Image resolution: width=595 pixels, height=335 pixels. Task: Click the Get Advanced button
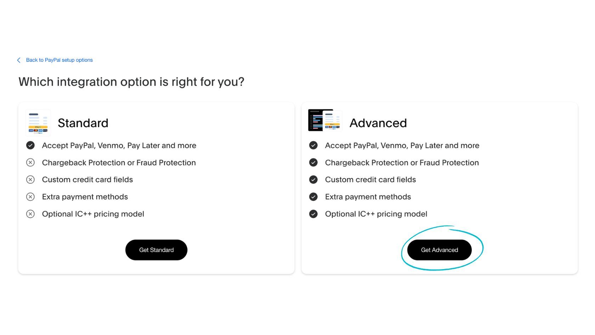click(x=439, y=250)
